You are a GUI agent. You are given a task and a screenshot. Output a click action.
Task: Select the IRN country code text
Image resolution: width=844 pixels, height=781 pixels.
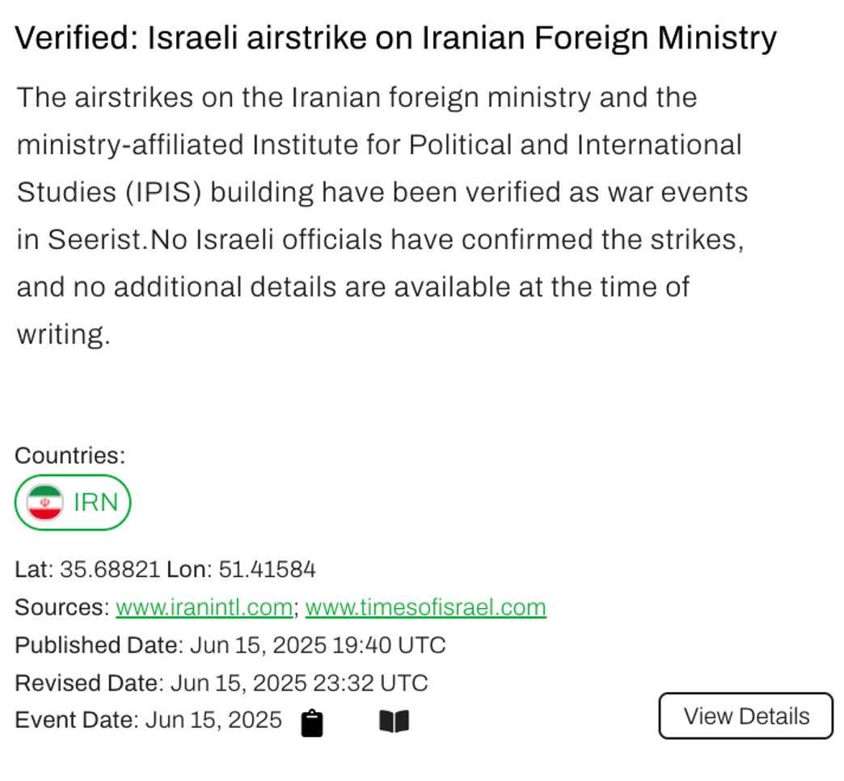(95, 502)
